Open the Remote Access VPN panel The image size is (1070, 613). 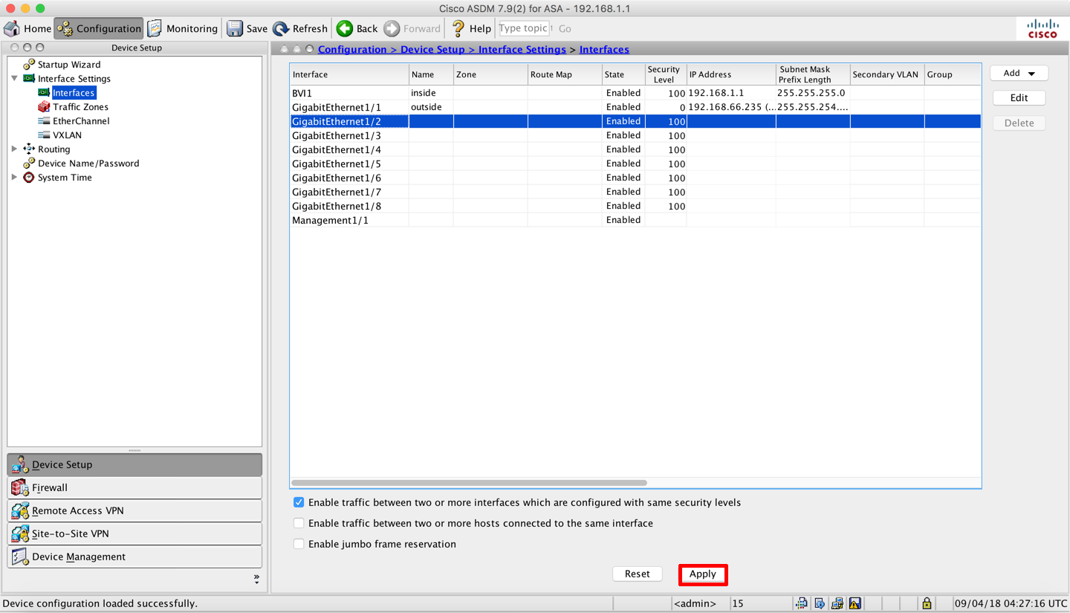[x=134, y=510]
